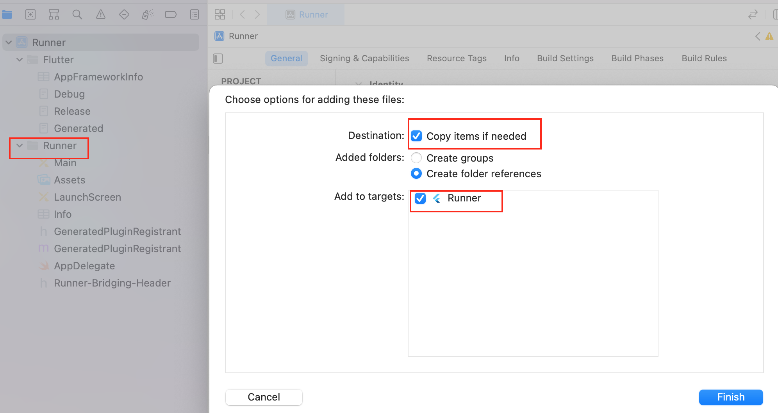Screen dimensions: 778x413
Task: Select the Info plist under Runner
Action: [62, 214]
